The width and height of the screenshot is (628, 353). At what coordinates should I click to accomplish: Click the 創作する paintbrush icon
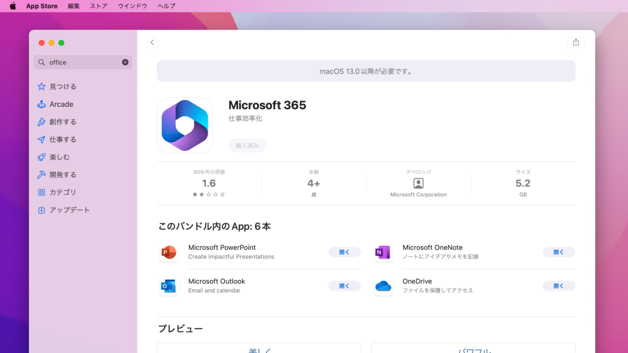42,122
